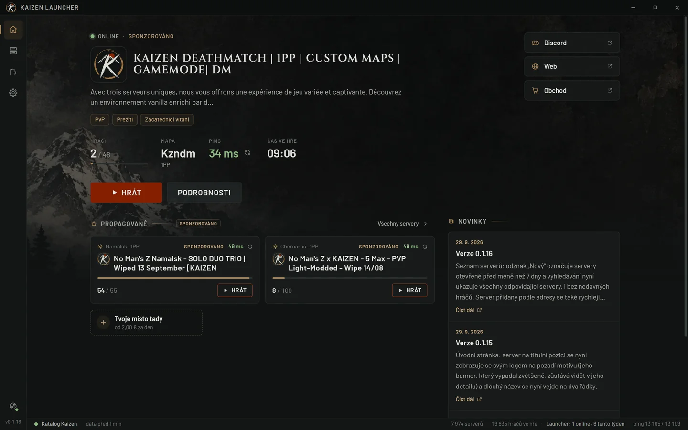Screen dimensions: 688x430
Task: Play No Man's Z Namalsk server
Action: pyautogui.click(x=235, y=290)
